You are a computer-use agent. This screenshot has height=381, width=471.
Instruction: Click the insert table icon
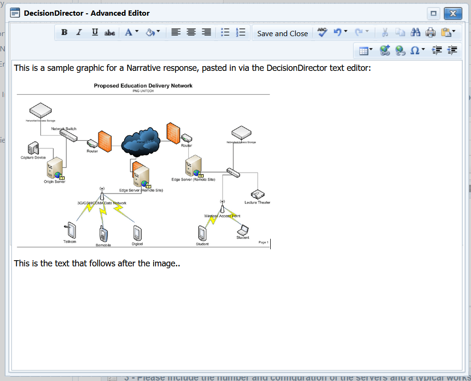pos(363,51)
